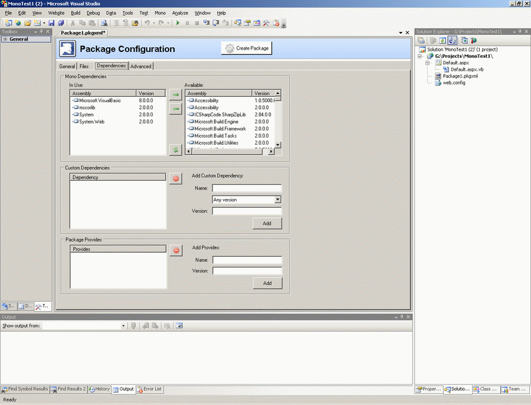Click the Step Over toolbar icon
The image size is (531, 405).
click(x=216, y=23)
